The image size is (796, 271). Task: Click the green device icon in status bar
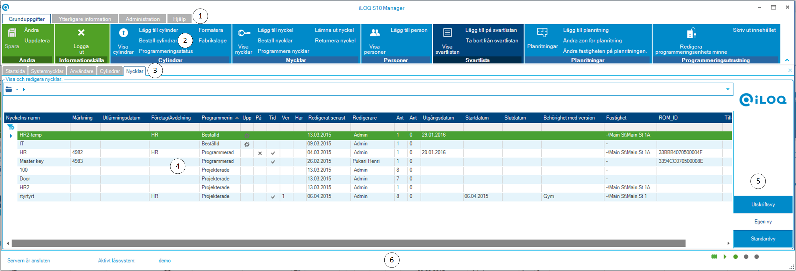(x=714, y=257)
